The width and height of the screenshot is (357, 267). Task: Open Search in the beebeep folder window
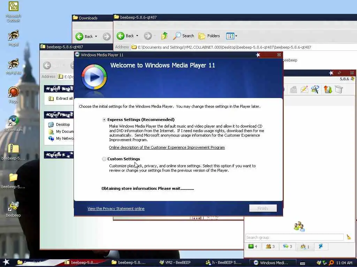coord(183,36)
